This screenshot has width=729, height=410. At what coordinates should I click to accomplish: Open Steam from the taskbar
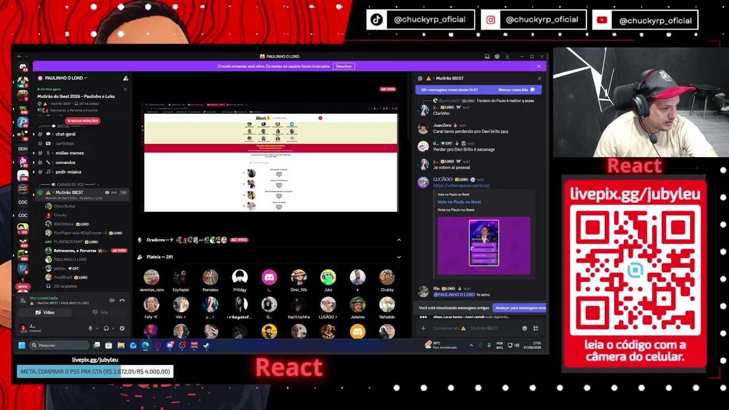click(x=206, y=345)
